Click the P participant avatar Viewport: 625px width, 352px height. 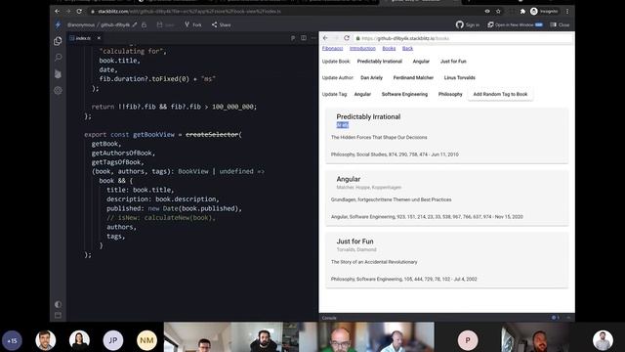[x=468, y=340]
